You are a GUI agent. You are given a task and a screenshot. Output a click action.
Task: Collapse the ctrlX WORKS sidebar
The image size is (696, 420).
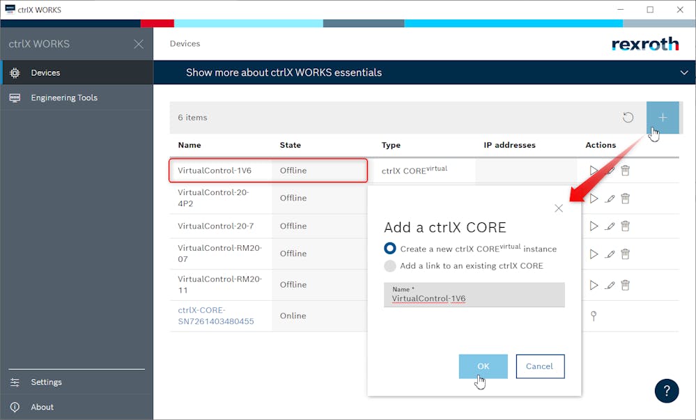(x=139, y=44)
